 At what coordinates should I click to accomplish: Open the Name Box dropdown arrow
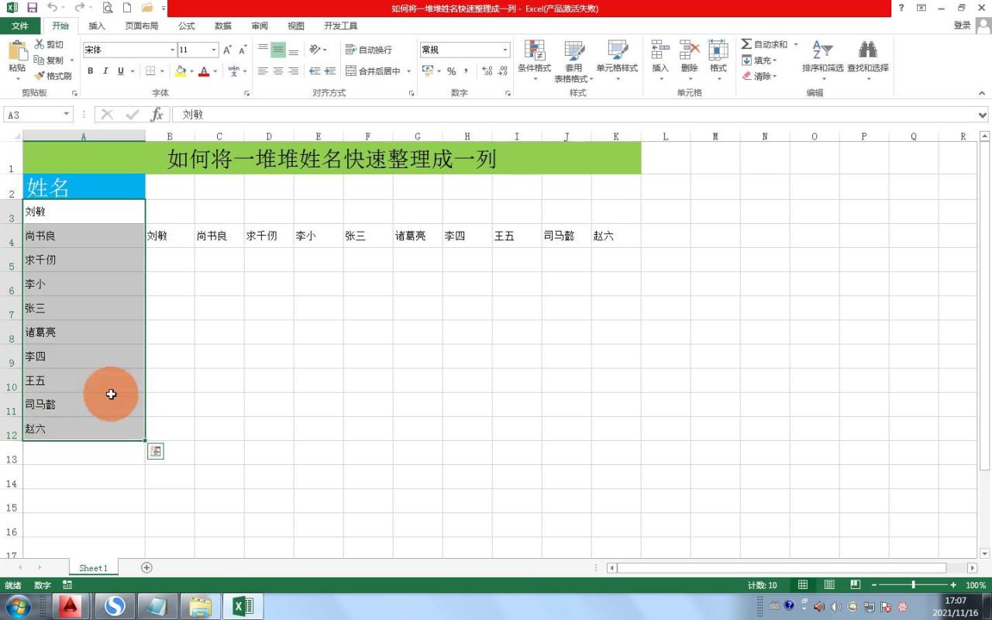(x=67, y=115)
